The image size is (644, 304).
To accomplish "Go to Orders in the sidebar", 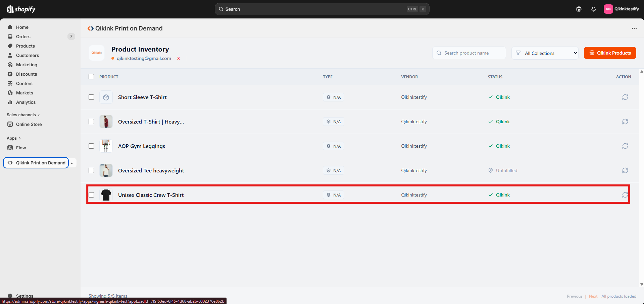I will pos(23,36).
